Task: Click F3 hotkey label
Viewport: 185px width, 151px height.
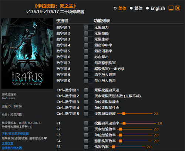Action: coord(58,135)
